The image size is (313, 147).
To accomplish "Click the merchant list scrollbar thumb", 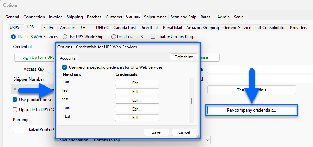I will tap(191, 100).
